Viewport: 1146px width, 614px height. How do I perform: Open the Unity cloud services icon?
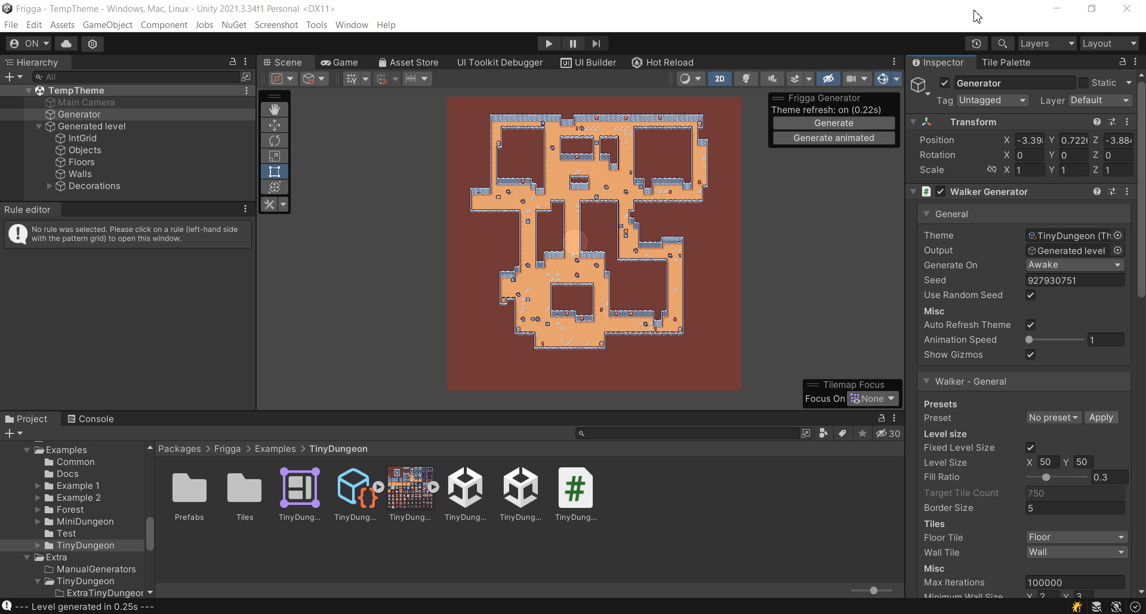66,44
